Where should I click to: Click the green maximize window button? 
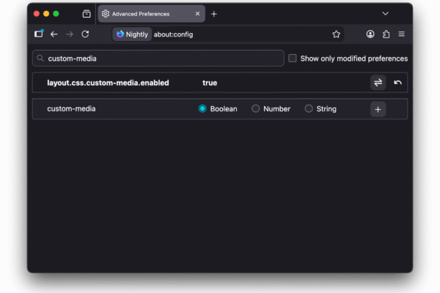pyautogui.click(x=56, y=14)
